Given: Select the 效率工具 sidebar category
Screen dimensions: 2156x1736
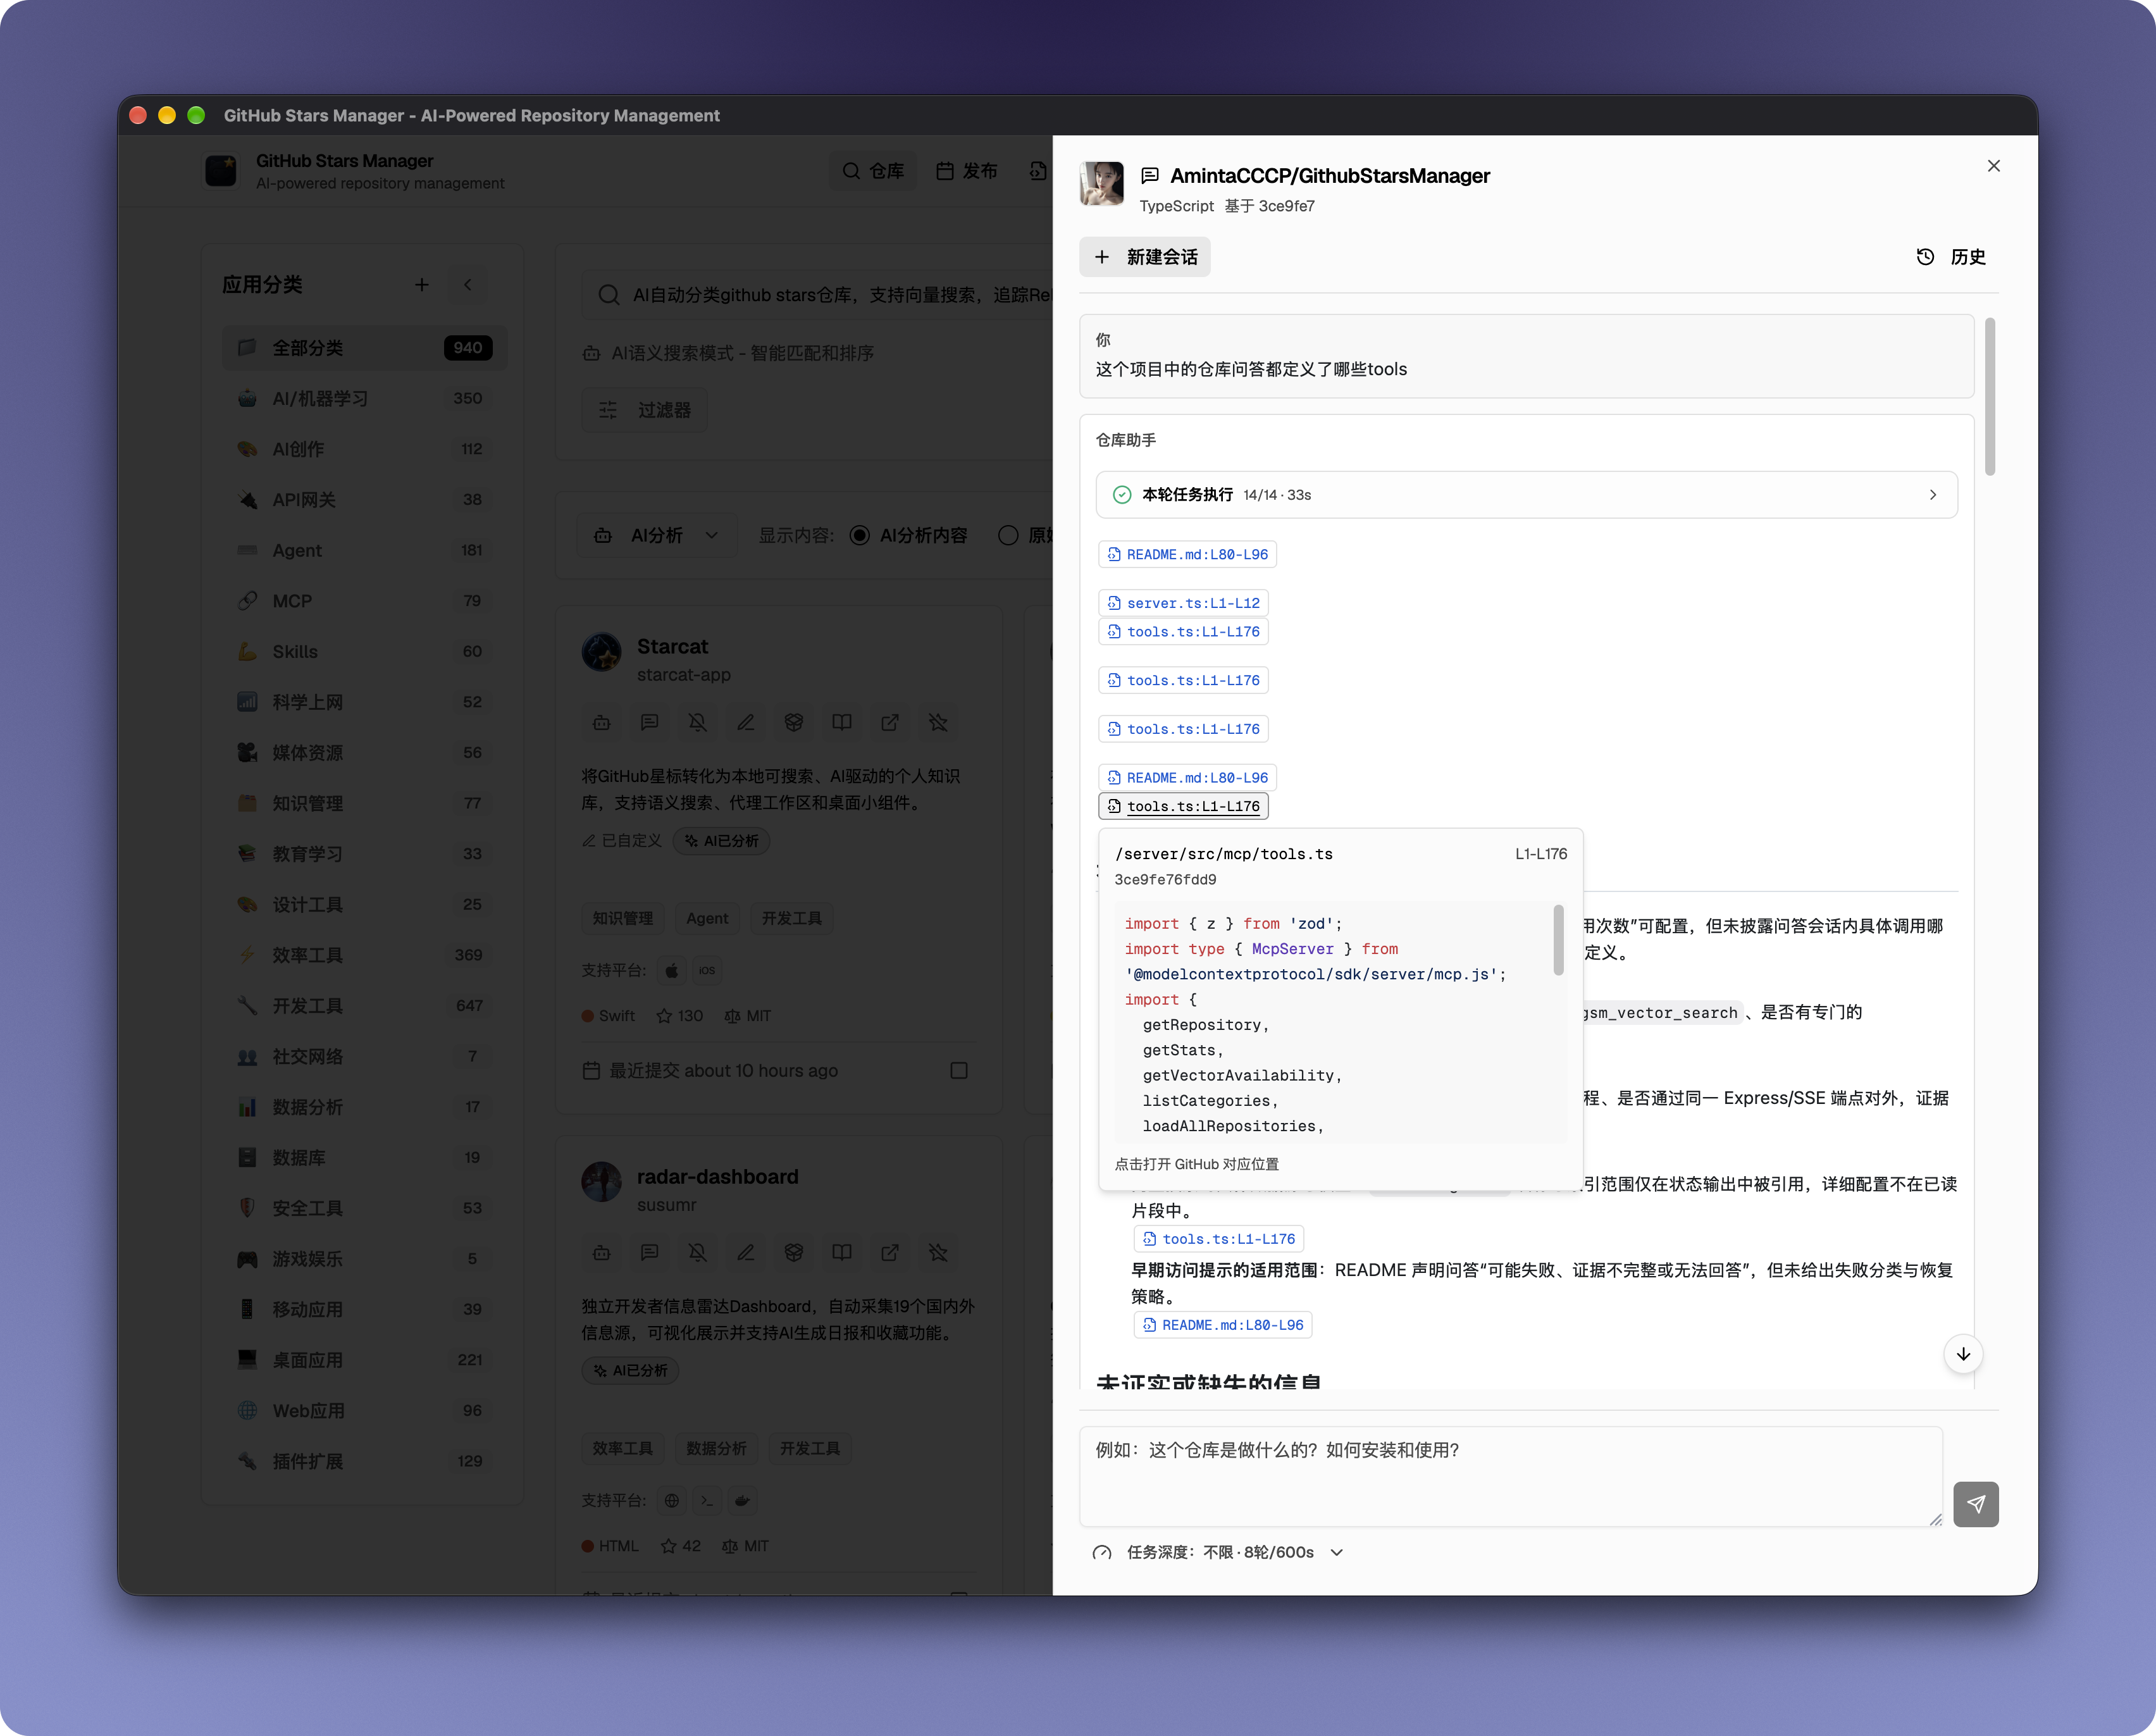Looking at the screenshot, I should tap(364, 955).
